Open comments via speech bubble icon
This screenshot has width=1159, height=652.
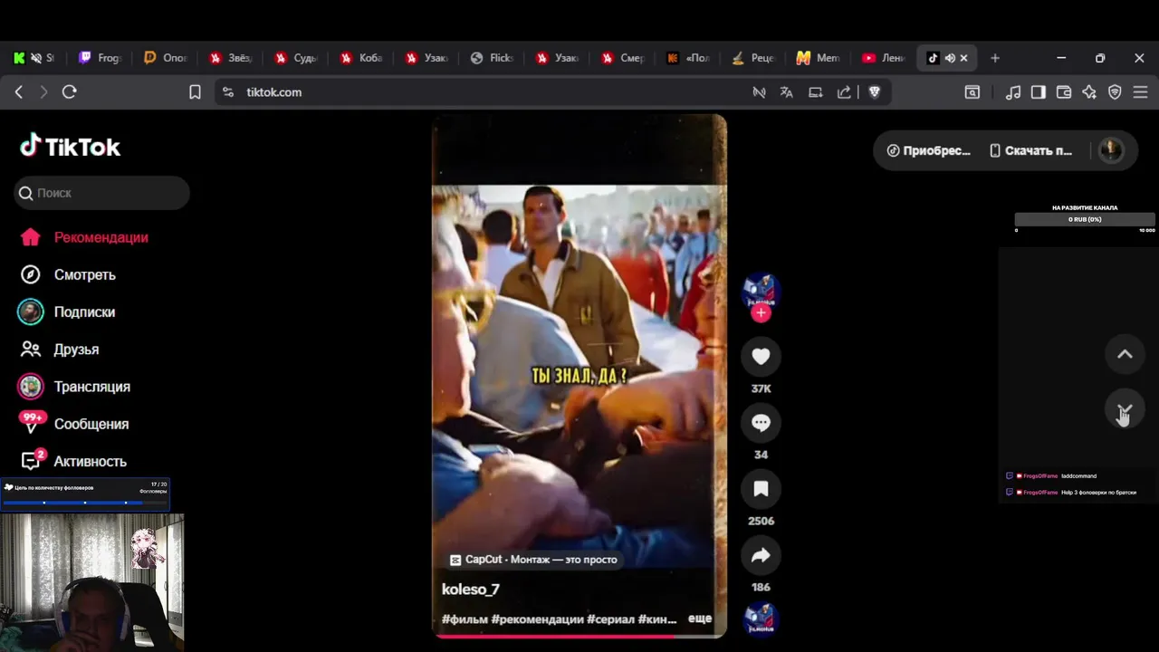pyautogui.click(x=761, y=423)
